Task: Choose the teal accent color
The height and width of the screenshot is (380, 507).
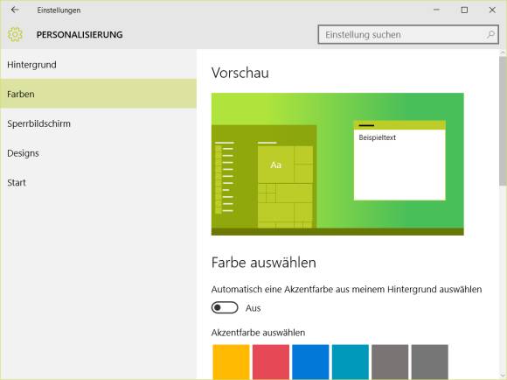Action: pyautogui.click(x=351, y=362)
